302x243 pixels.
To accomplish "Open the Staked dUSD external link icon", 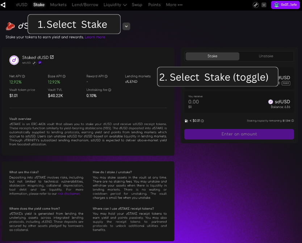I will pyautogui.click(x=52, y=57).
